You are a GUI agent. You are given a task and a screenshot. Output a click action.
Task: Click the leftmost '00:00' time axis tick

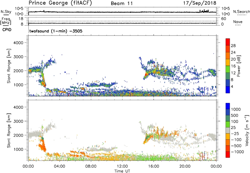point(28,166)
